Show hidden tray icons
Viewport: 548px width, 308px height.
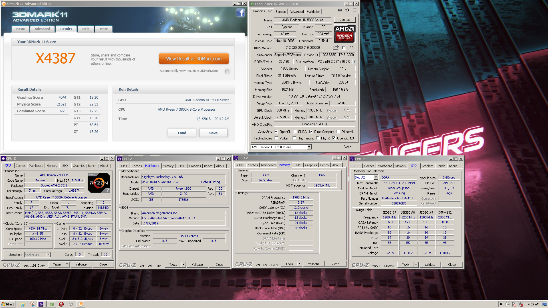(x=501, y=304)
